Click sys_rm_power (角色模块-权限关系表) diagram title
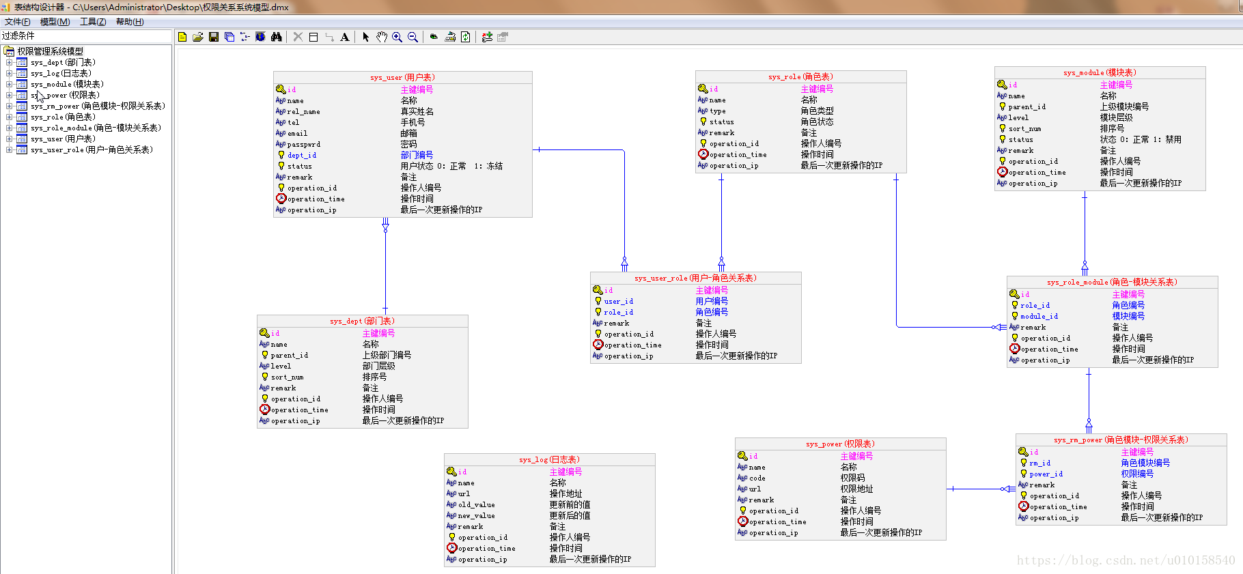 point(1121,440)
